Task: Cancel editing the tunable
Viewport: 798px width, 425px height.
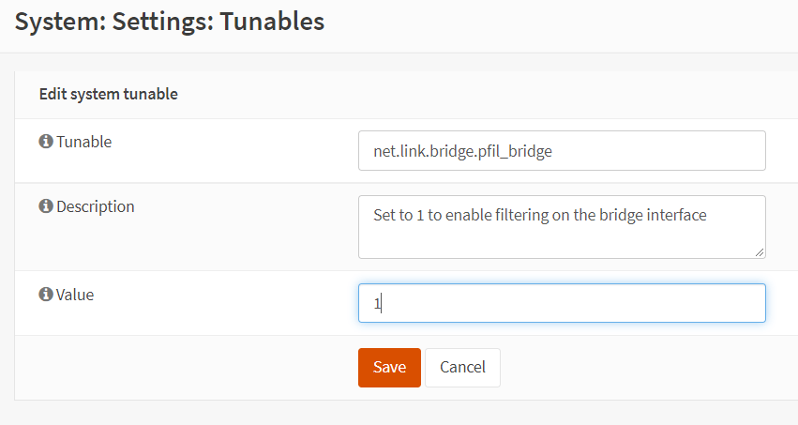Action: click(462, 367)
